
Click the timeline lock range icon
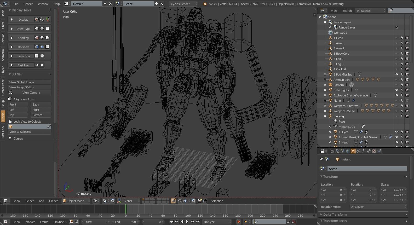click(x=77, y=222)
